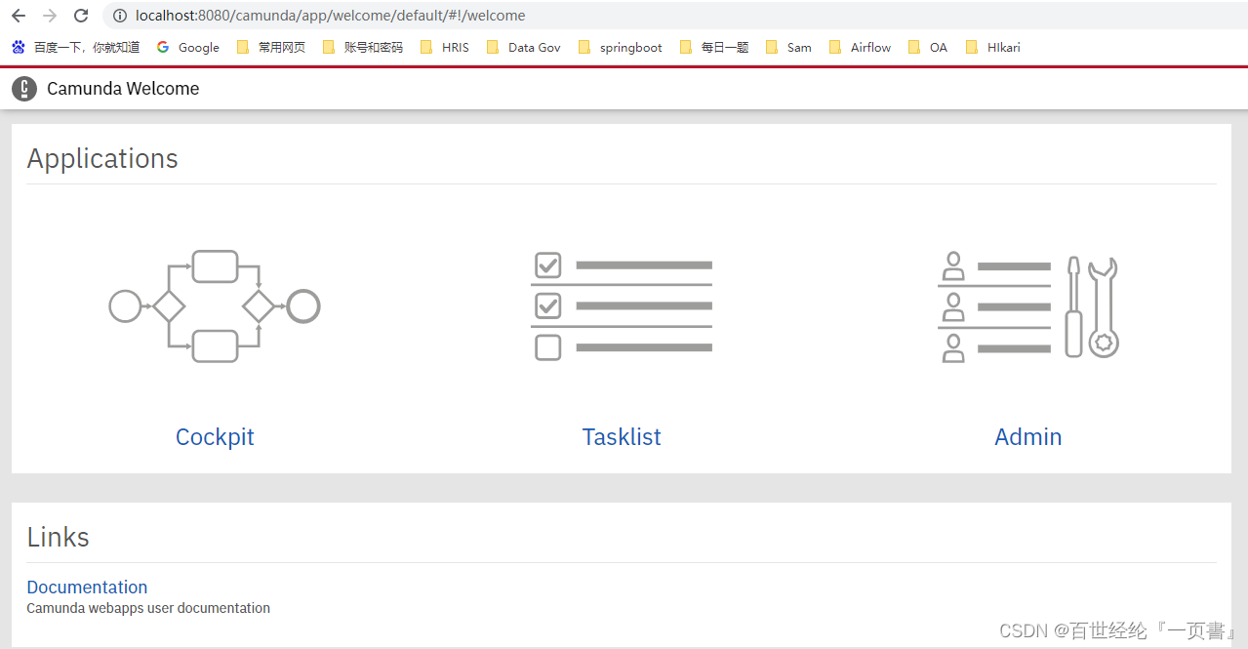Click the Admin link
Image resolution: width=1248 pixels, height=649 pixels.
(x=1028, y=436)
